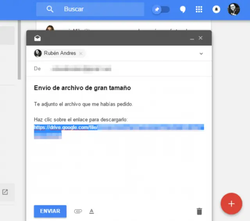Open the drive.google.com file link

click(65, 127)
